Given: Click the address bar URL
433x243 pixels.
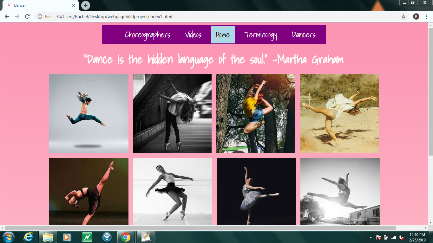Looking at the screenshot, I should click(115, 16).
